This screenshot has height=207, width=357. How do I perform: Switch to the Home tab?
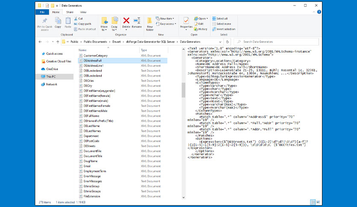(x=56, y=12)
